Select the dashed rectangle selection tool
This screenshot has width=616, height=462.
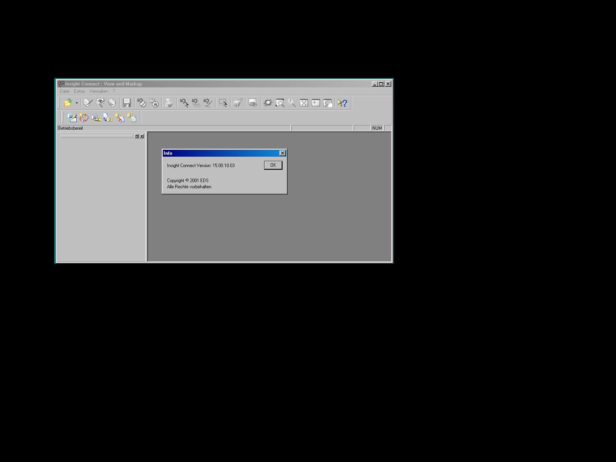223,103
